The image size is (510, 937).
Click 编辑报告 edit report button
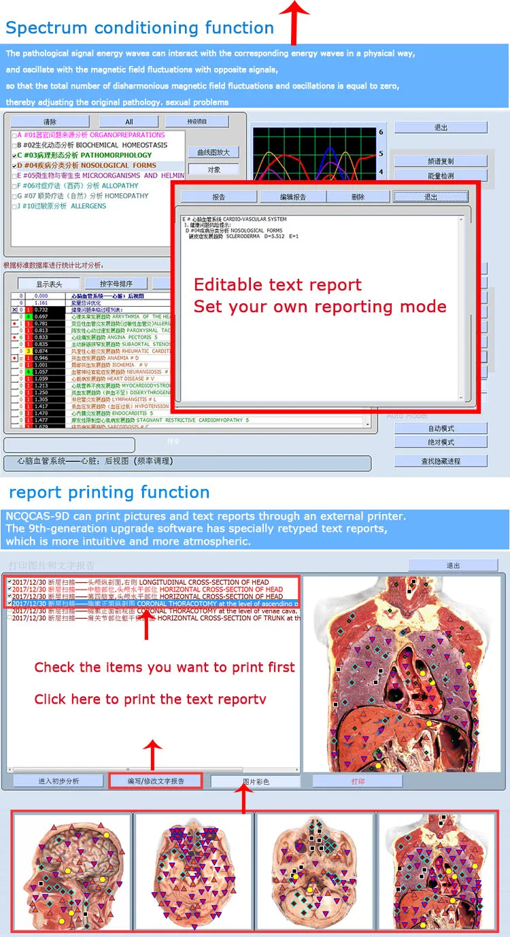(292, 197)
